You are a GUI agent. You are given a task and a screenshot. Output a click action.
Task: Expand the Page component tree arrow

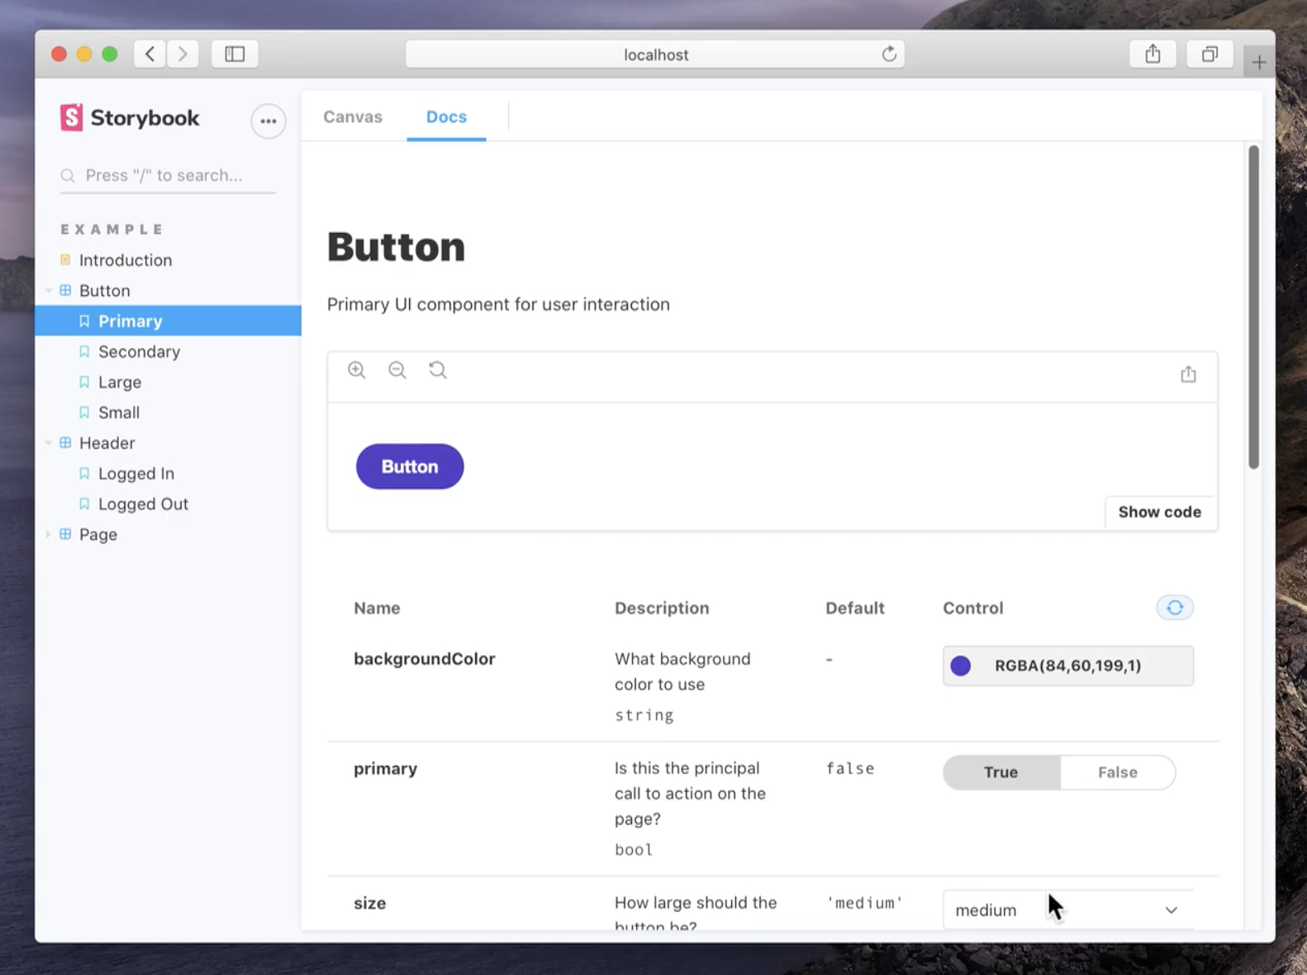49,535
